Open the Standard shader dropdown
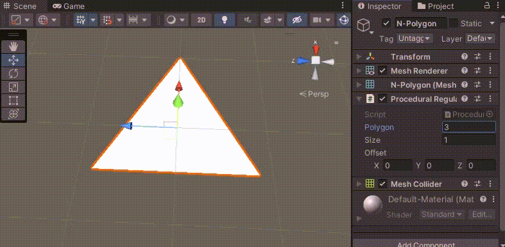This screenshot has height=247, width=505. [x=442, y=214]
